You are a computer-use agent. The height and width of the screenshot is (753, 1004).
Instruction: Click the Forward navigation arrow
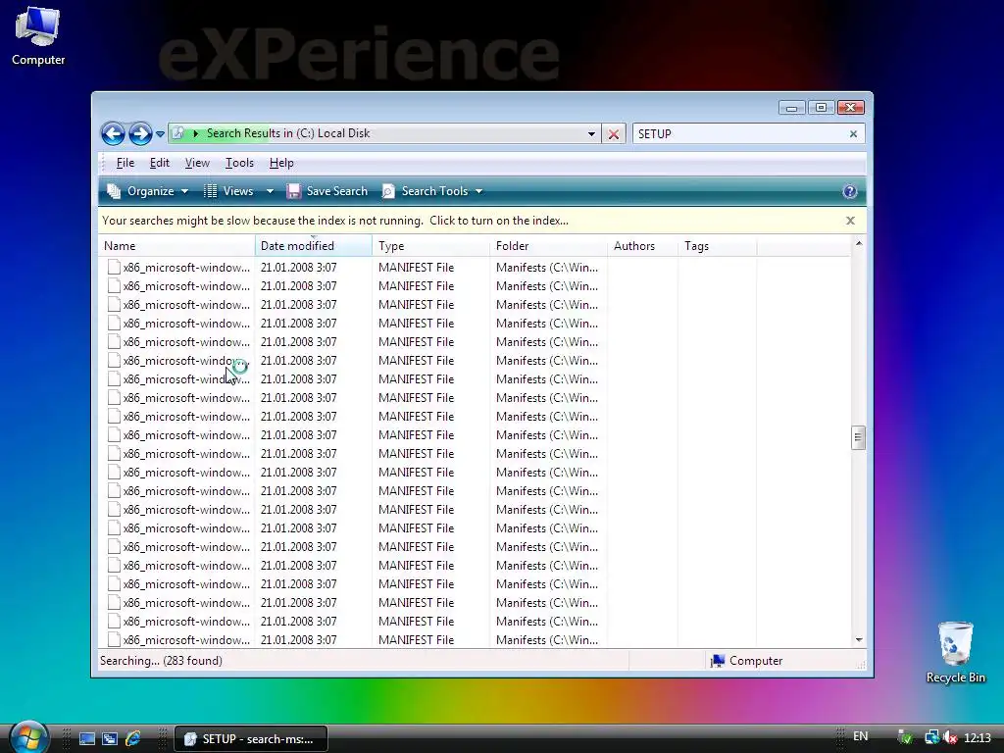[140, 133]
